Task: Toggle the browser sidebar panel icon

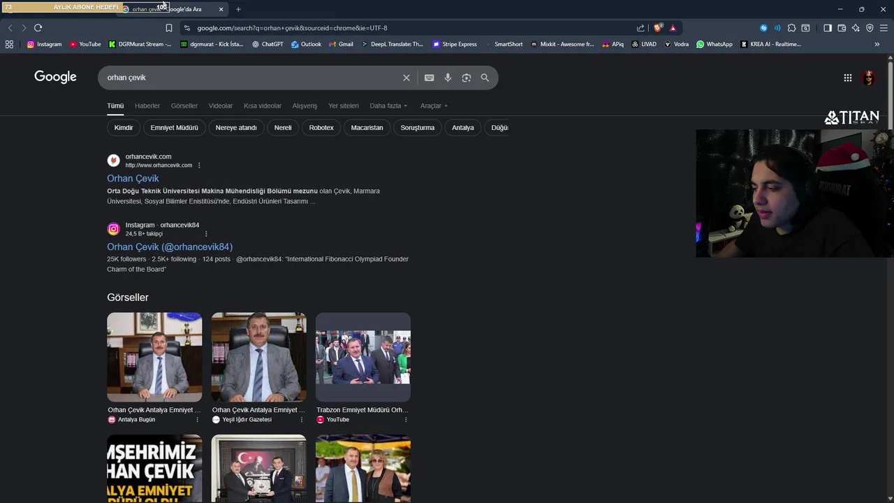Action: tap(828, 28)
